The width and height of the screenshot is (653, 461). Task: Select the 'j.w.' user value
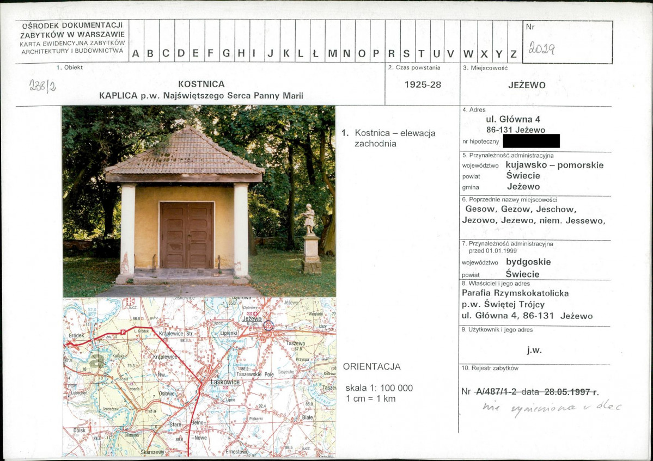coord(534,351)
